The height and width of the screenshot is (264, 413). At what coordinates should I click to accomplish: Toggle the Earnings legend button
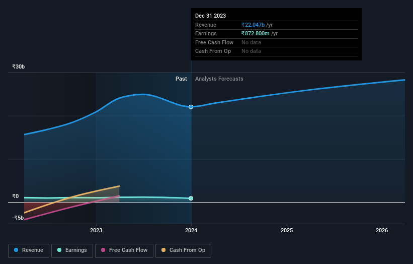point(72,250)
